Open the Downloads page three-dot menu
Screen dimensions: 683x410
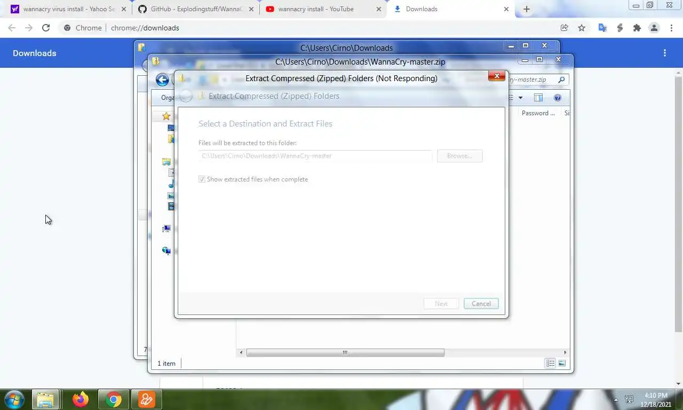coord(665,53)
